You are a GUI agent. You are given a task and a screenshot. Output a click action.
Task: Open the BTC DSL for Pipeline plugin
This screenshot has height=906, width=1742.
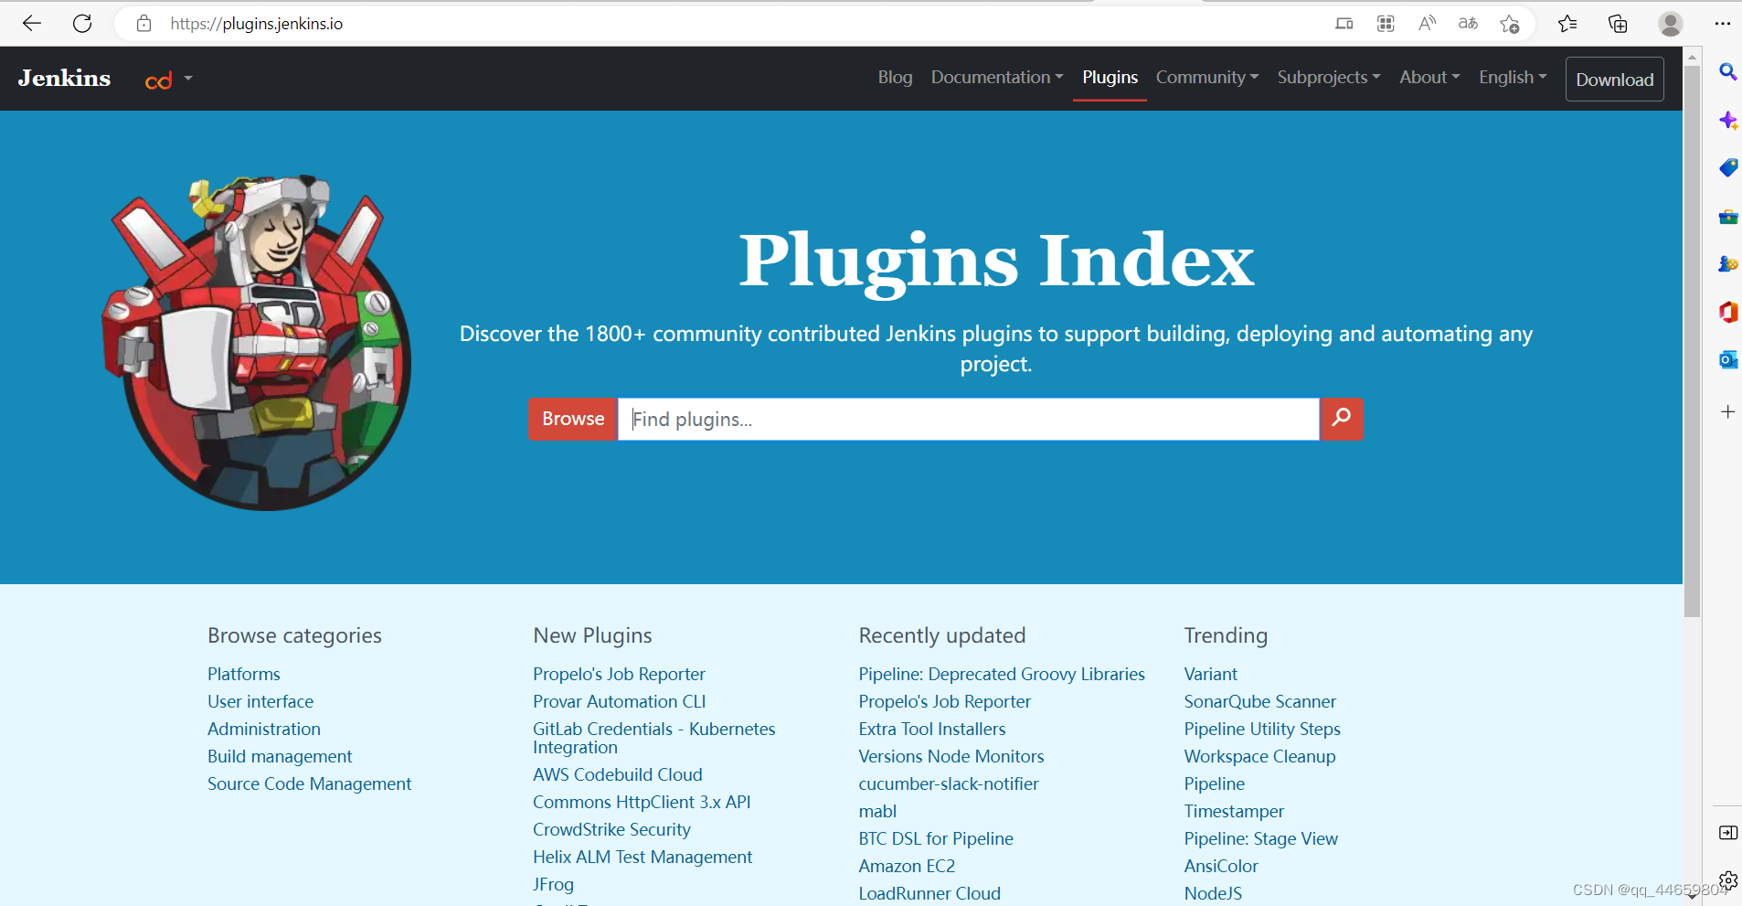936,838
